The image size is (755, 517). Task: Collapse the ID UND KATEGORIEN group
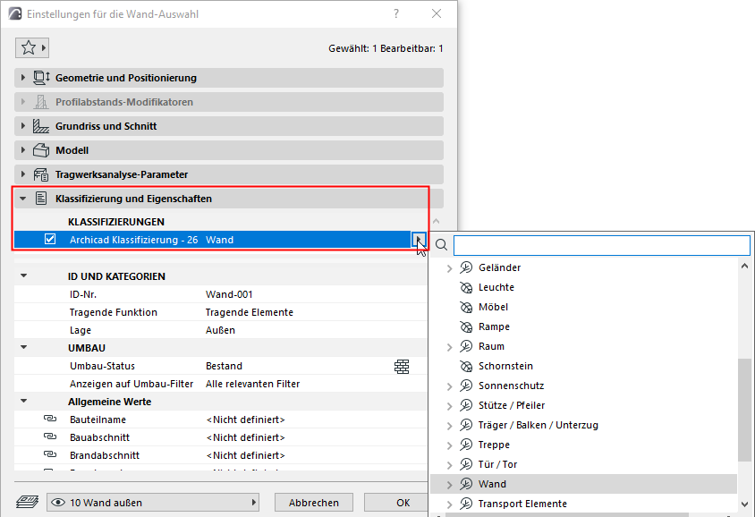coord(23,275)
